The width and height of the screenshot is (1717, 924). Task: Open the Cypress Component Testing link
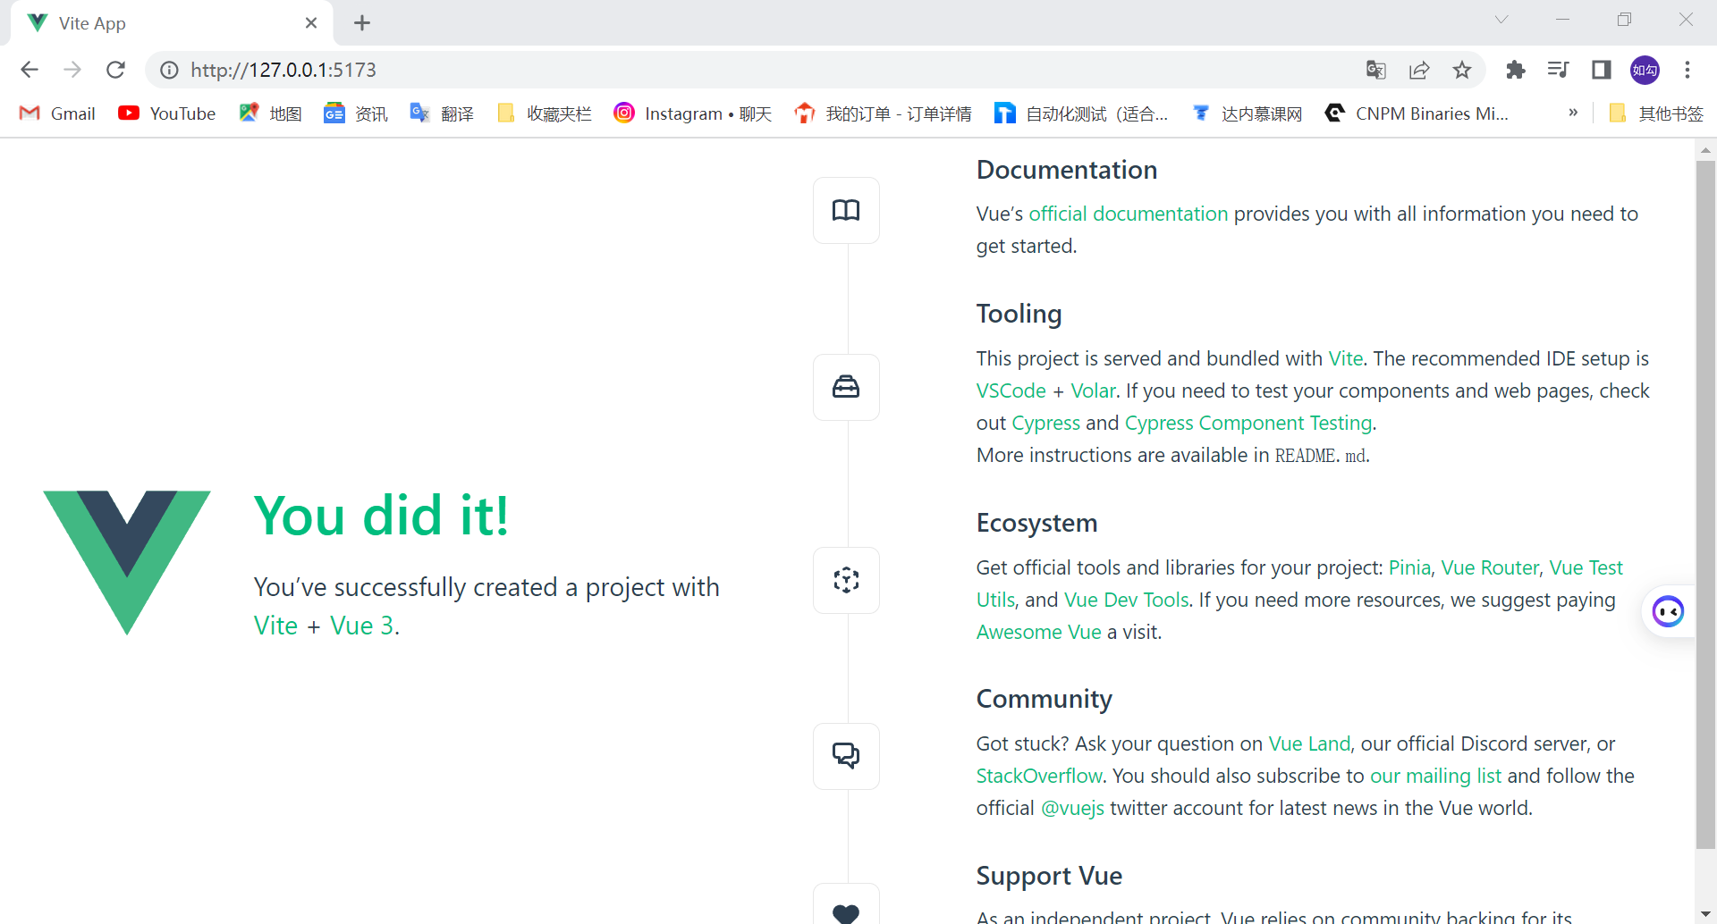click(x=1248, y=423)
